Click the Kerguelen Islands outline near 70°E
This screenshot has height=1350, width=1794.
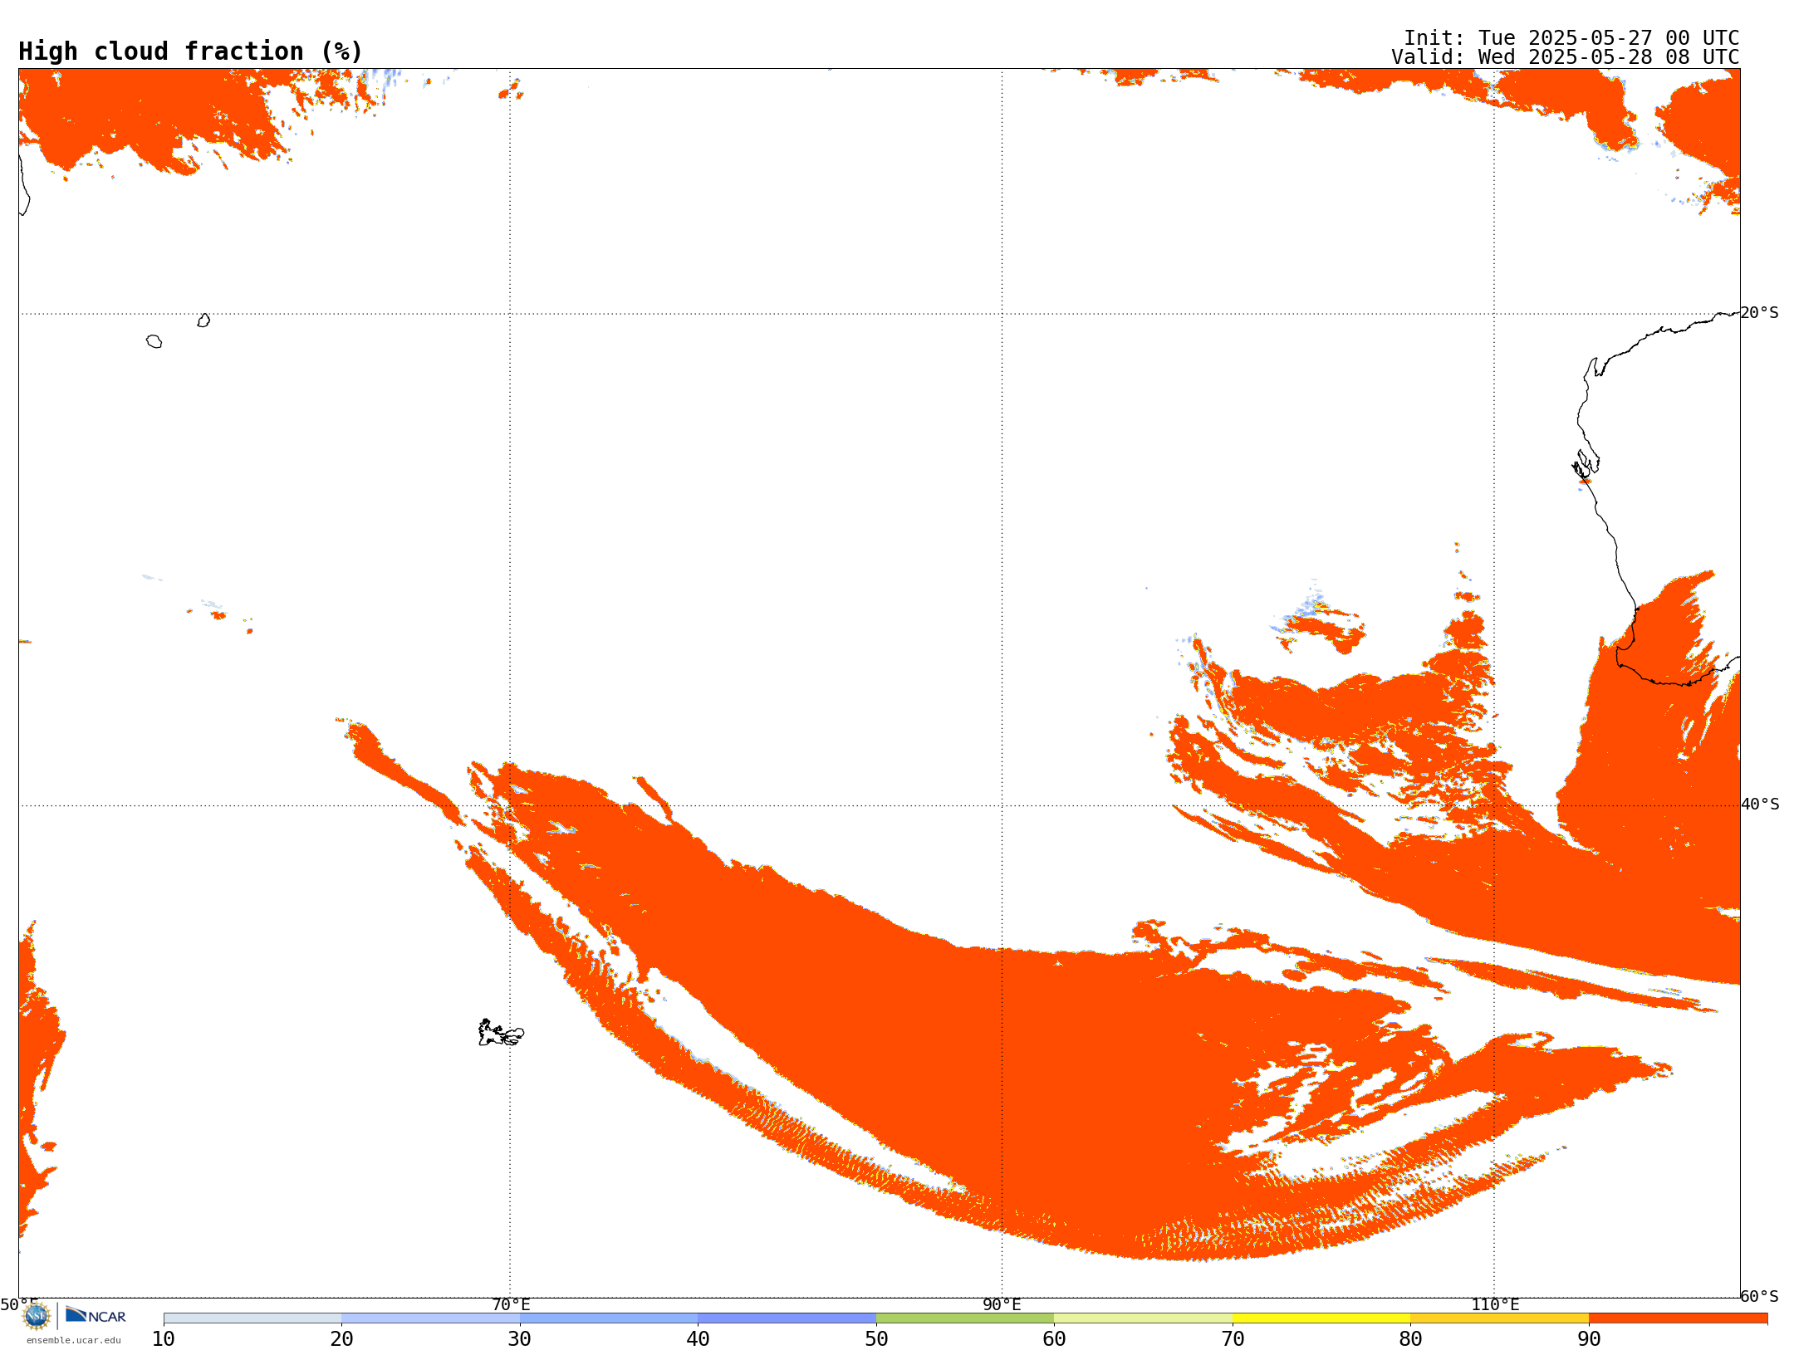[x=501, y=1033]
